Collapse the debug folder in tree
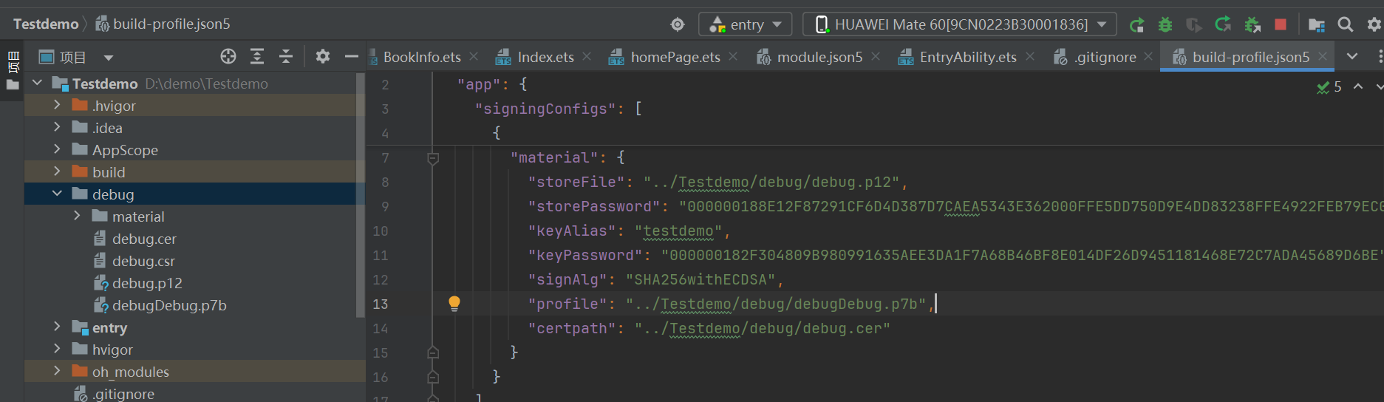Image resolution: width=1384 pixels, height=402 pixels. 57,194
